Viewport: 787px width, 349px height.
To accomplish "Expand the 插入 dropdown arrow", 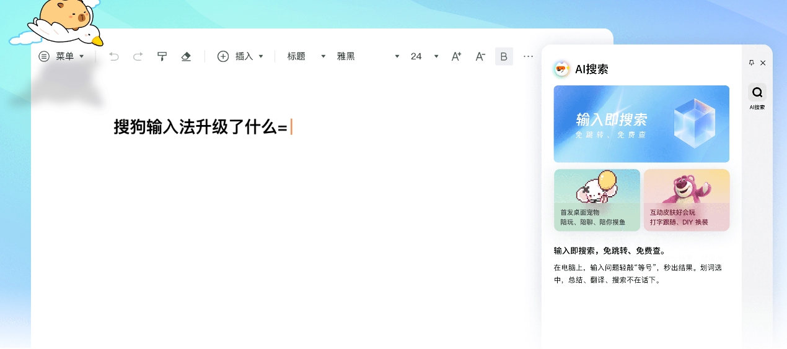I will (261, 56).
